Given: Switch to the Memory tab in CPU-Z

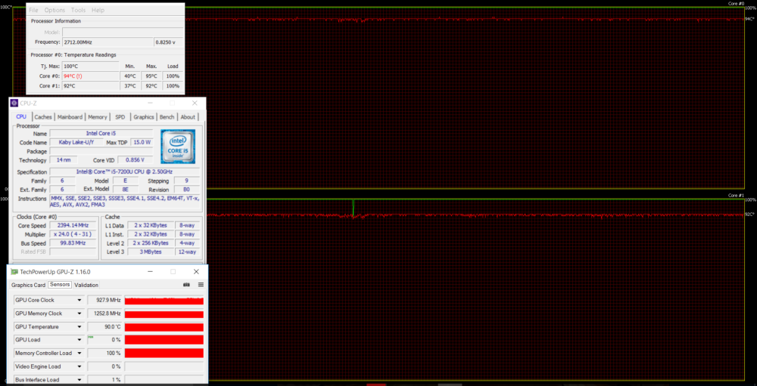Looking at the screenshot, I should point(98,116).
